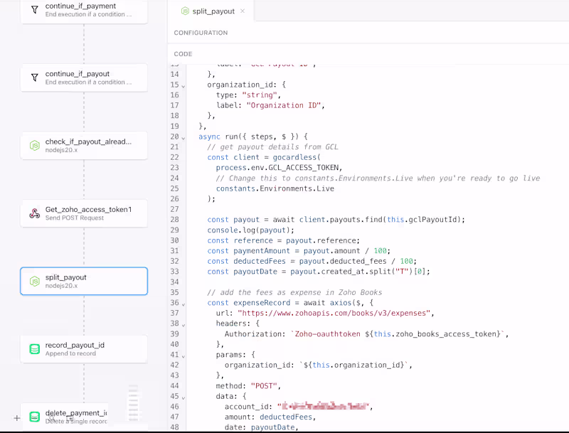Click the text 'constants.Environments.Live' on line 25
Image resolution: width=569 pixels, height=433 pixels.
(x=275, y=188)
